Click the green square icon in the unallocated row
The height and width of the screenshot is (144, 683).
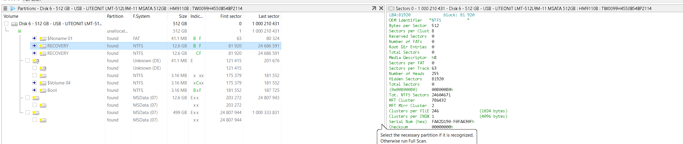click(x=20, y=31)
